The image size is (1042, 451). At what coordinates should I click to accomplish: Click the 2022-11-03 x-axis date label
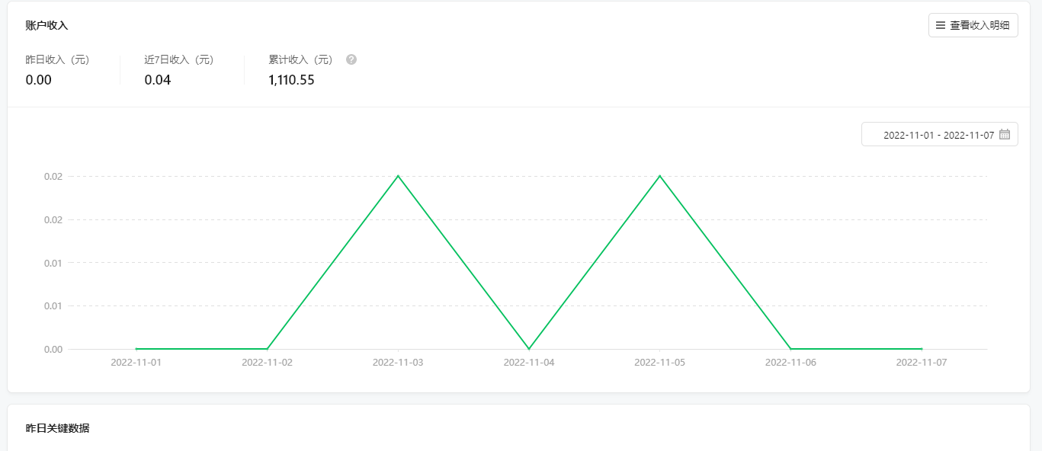click(x=398, y=363)
